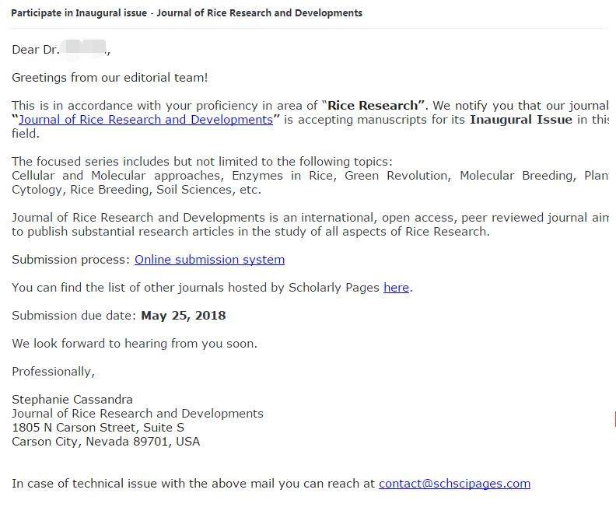Click the contact@schscipages.com email address
The image size is (616, 507).
tap(454, 484)
